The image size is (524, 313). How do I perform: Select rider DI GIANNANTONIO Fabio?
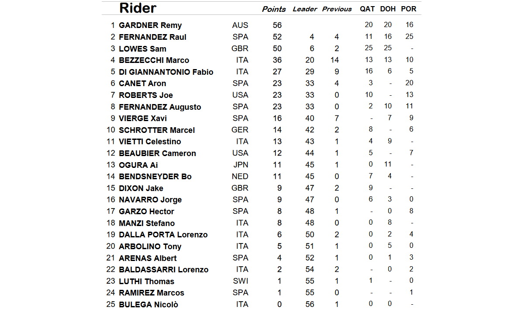click(x=166, y=72)
